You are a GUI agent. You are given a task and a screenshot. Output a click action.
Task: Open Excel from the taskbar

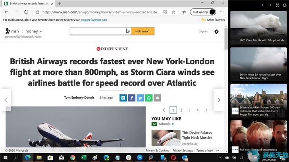(x=84, y=158)
